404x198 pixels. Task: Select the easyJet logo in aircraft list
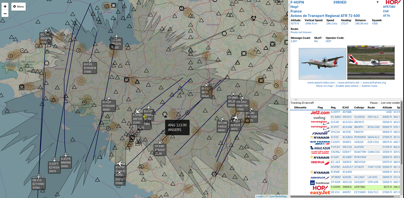tap(320, 192)
